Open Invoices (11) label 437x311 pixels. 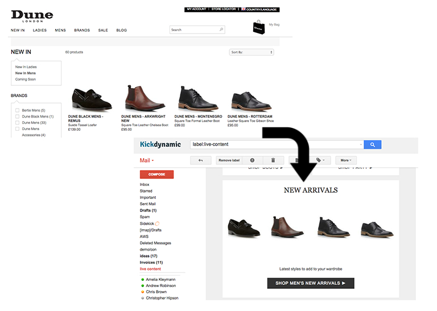coord(151,262)
